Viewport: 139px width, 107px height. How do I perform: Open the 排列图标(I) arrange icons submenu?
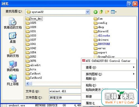[109, 74]
